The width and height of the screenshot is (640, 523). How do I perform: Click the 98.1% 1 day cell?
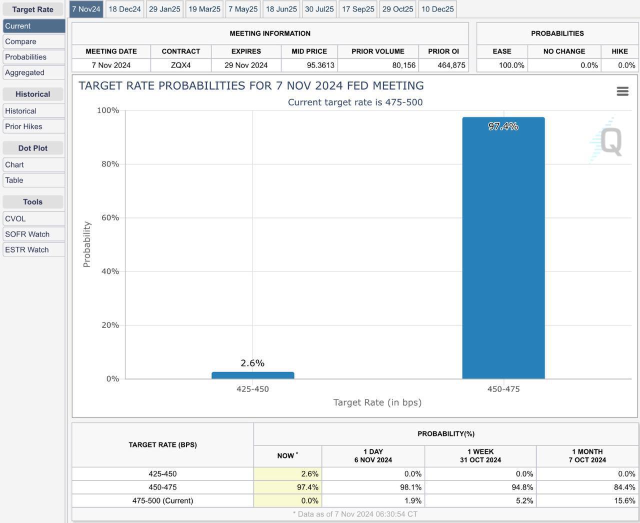click(x=373, y=487)
